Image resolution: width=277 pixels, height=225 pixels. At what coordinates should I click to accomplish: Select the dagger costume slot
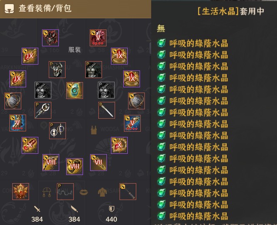(x=107, y=110)
